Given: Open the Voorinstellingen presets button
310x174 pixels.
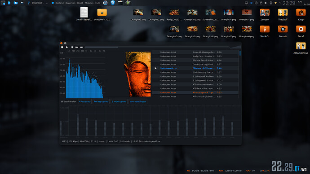Looking at the screenshot, I should (138, 102).
